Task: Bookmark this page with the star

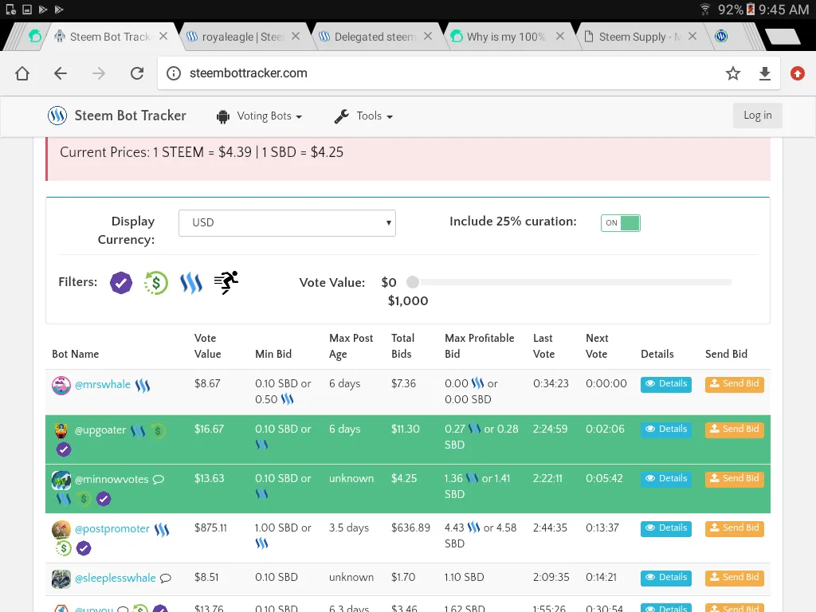Action: (733, 73)
